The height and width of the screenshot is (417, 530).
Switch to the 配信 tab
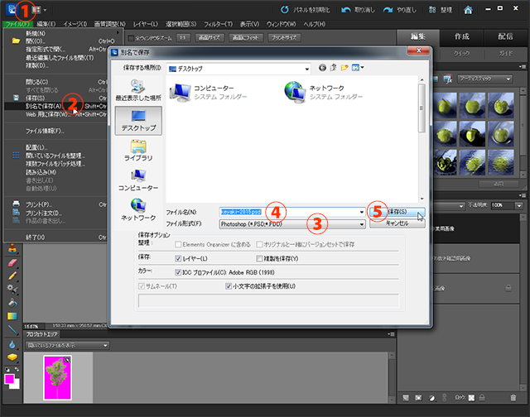pos(505,36)
